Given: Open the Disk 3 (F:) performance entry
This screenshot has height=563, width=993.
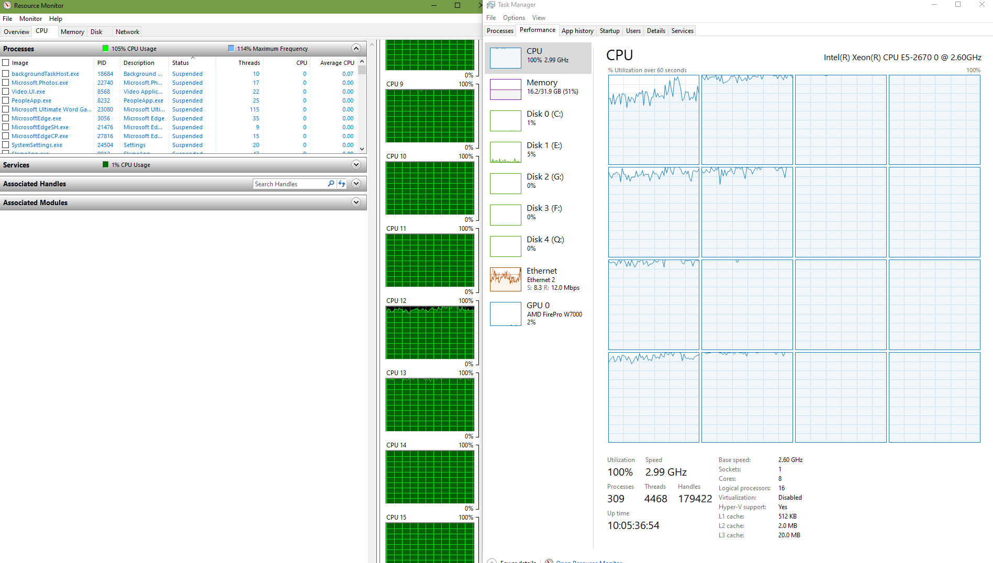Looking at the screenshot, I should [538, 215].
